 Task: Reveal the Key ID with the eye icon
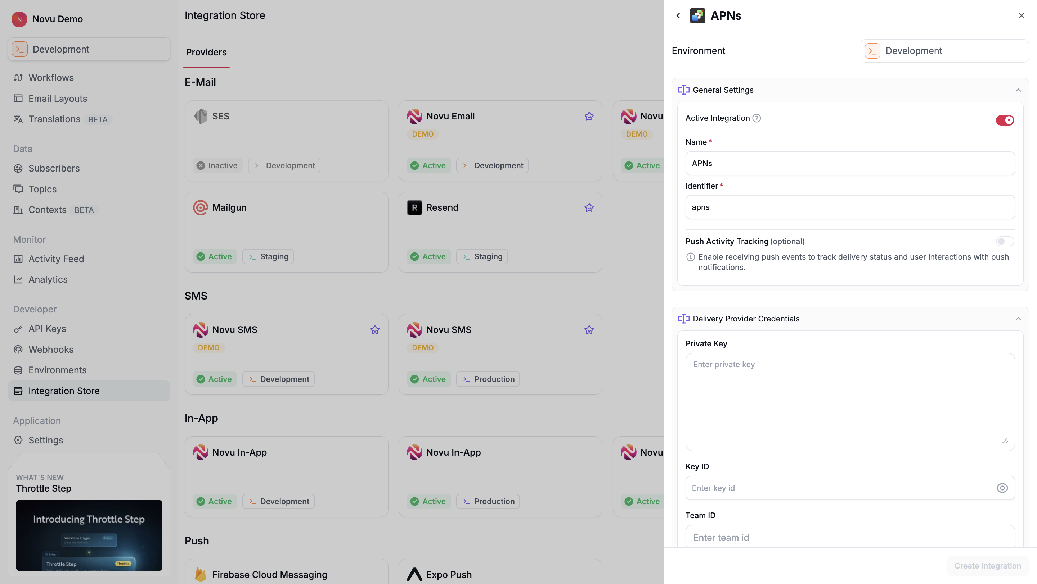click(x=1002, y=488)
